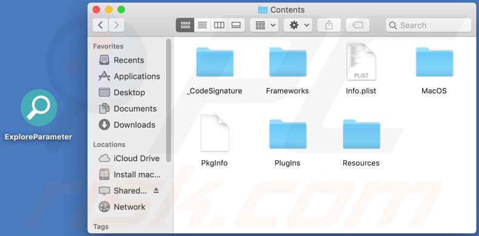Click the sidebar scrollbar
Viewport: 479px width, 236px height.
(169, 100)
